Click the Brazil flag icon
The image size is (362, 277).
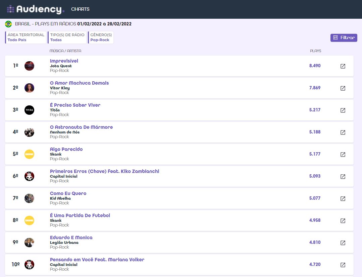[9, 24]
